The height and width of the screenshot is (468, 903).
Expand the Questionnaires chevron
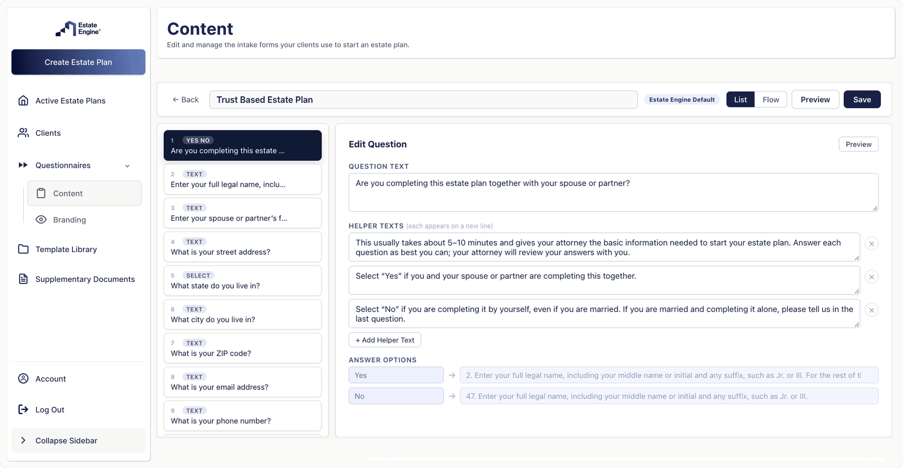127,166
